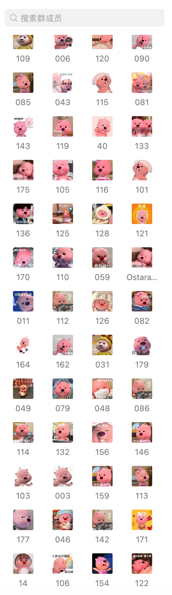172x595 pixels.
Task: Select the avatar of member 006
Action: tap(63, 42)
